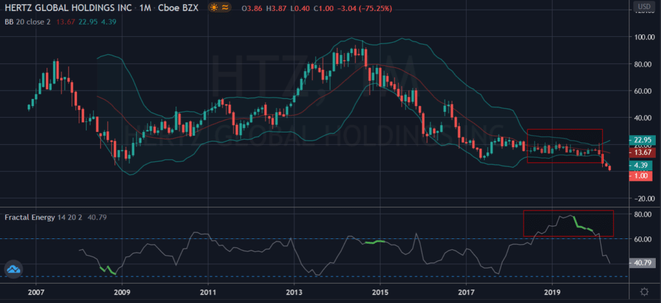Open chart settings gear icon
The height and width of the screenshot is (303, 661).
[x=644, y=291]
